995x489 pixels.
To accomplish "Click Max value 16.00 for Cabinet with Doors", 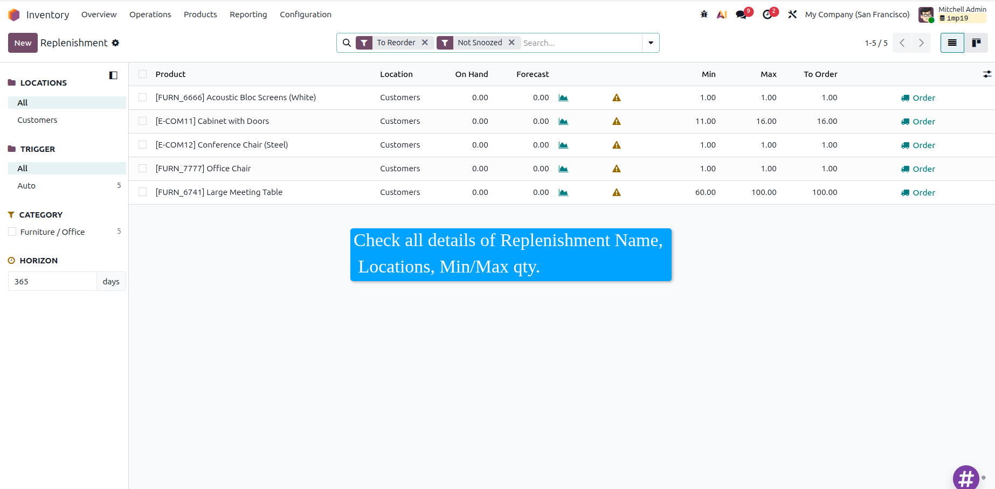I will click(x=766, y=121).
